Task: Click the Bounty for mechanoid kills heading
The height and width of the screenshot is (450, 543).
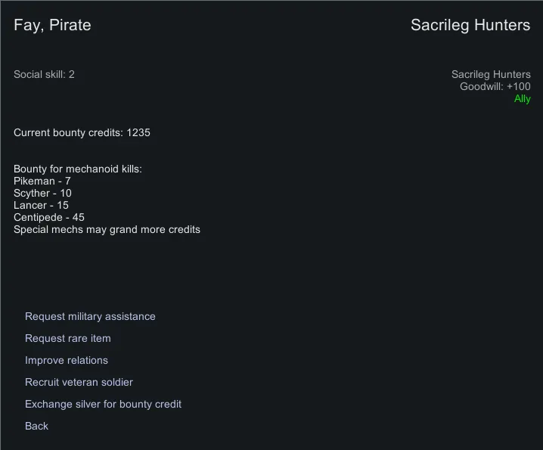Action: tap(77, 169)
